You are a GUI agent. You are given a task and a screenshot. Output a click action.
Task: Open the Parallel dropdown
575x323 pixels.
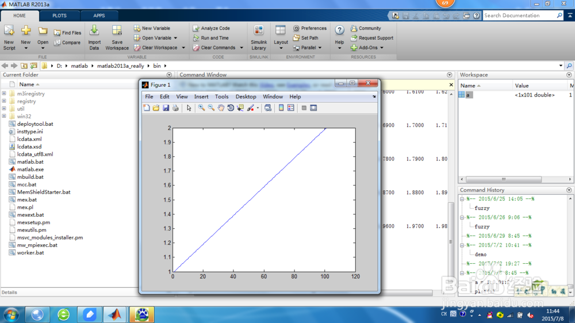[307, 48]
